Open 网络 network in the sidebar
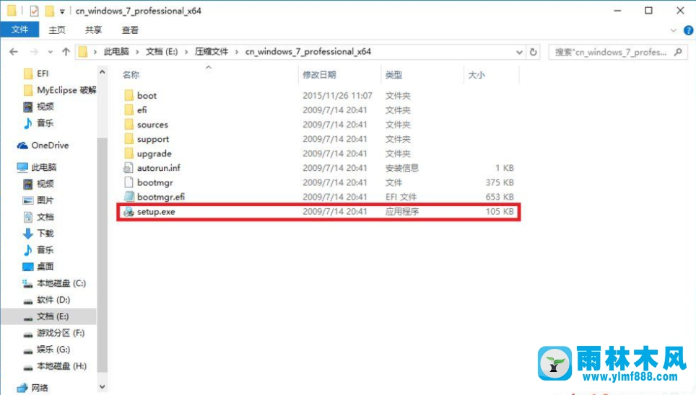696x395 pixels. point(32,388)
